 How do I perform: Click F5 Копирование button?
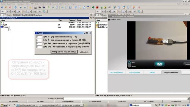coord(67,102)
